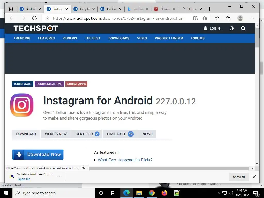Show hidden system tray icons
The height and width of the screenshot is (198, 264).
218,193
